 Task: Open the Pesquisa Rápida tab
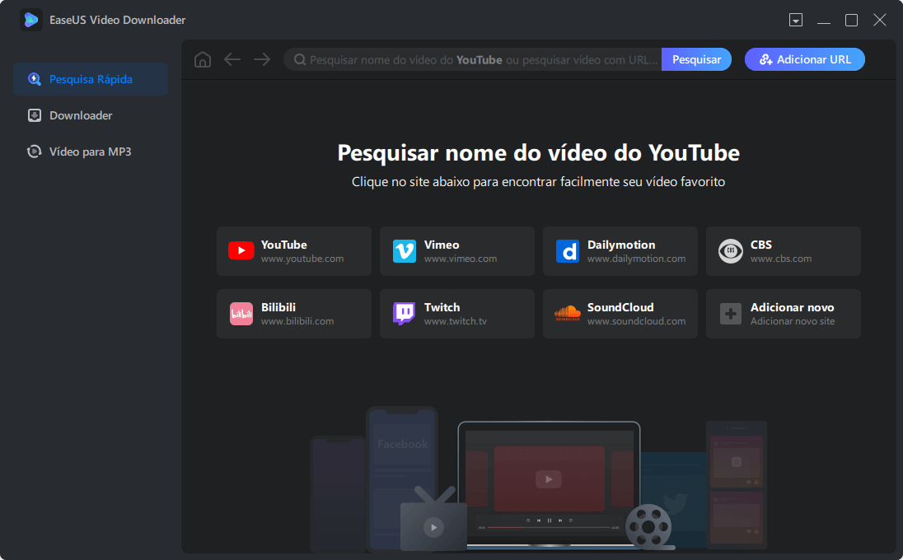tap(91, 79)
